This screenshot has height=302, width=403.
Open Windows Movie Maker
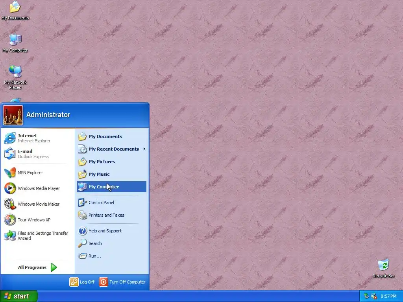point(37,204)
